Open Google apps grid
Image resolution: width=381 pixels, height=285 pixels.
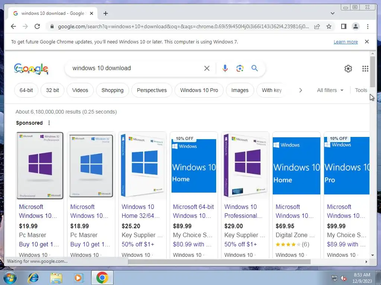click(x=365, y=69)
